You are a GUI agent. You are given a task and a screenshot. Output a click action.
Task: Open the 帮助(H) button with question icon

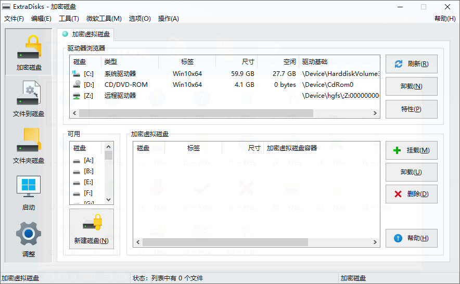pyautogui.click(x=411, y=238)
